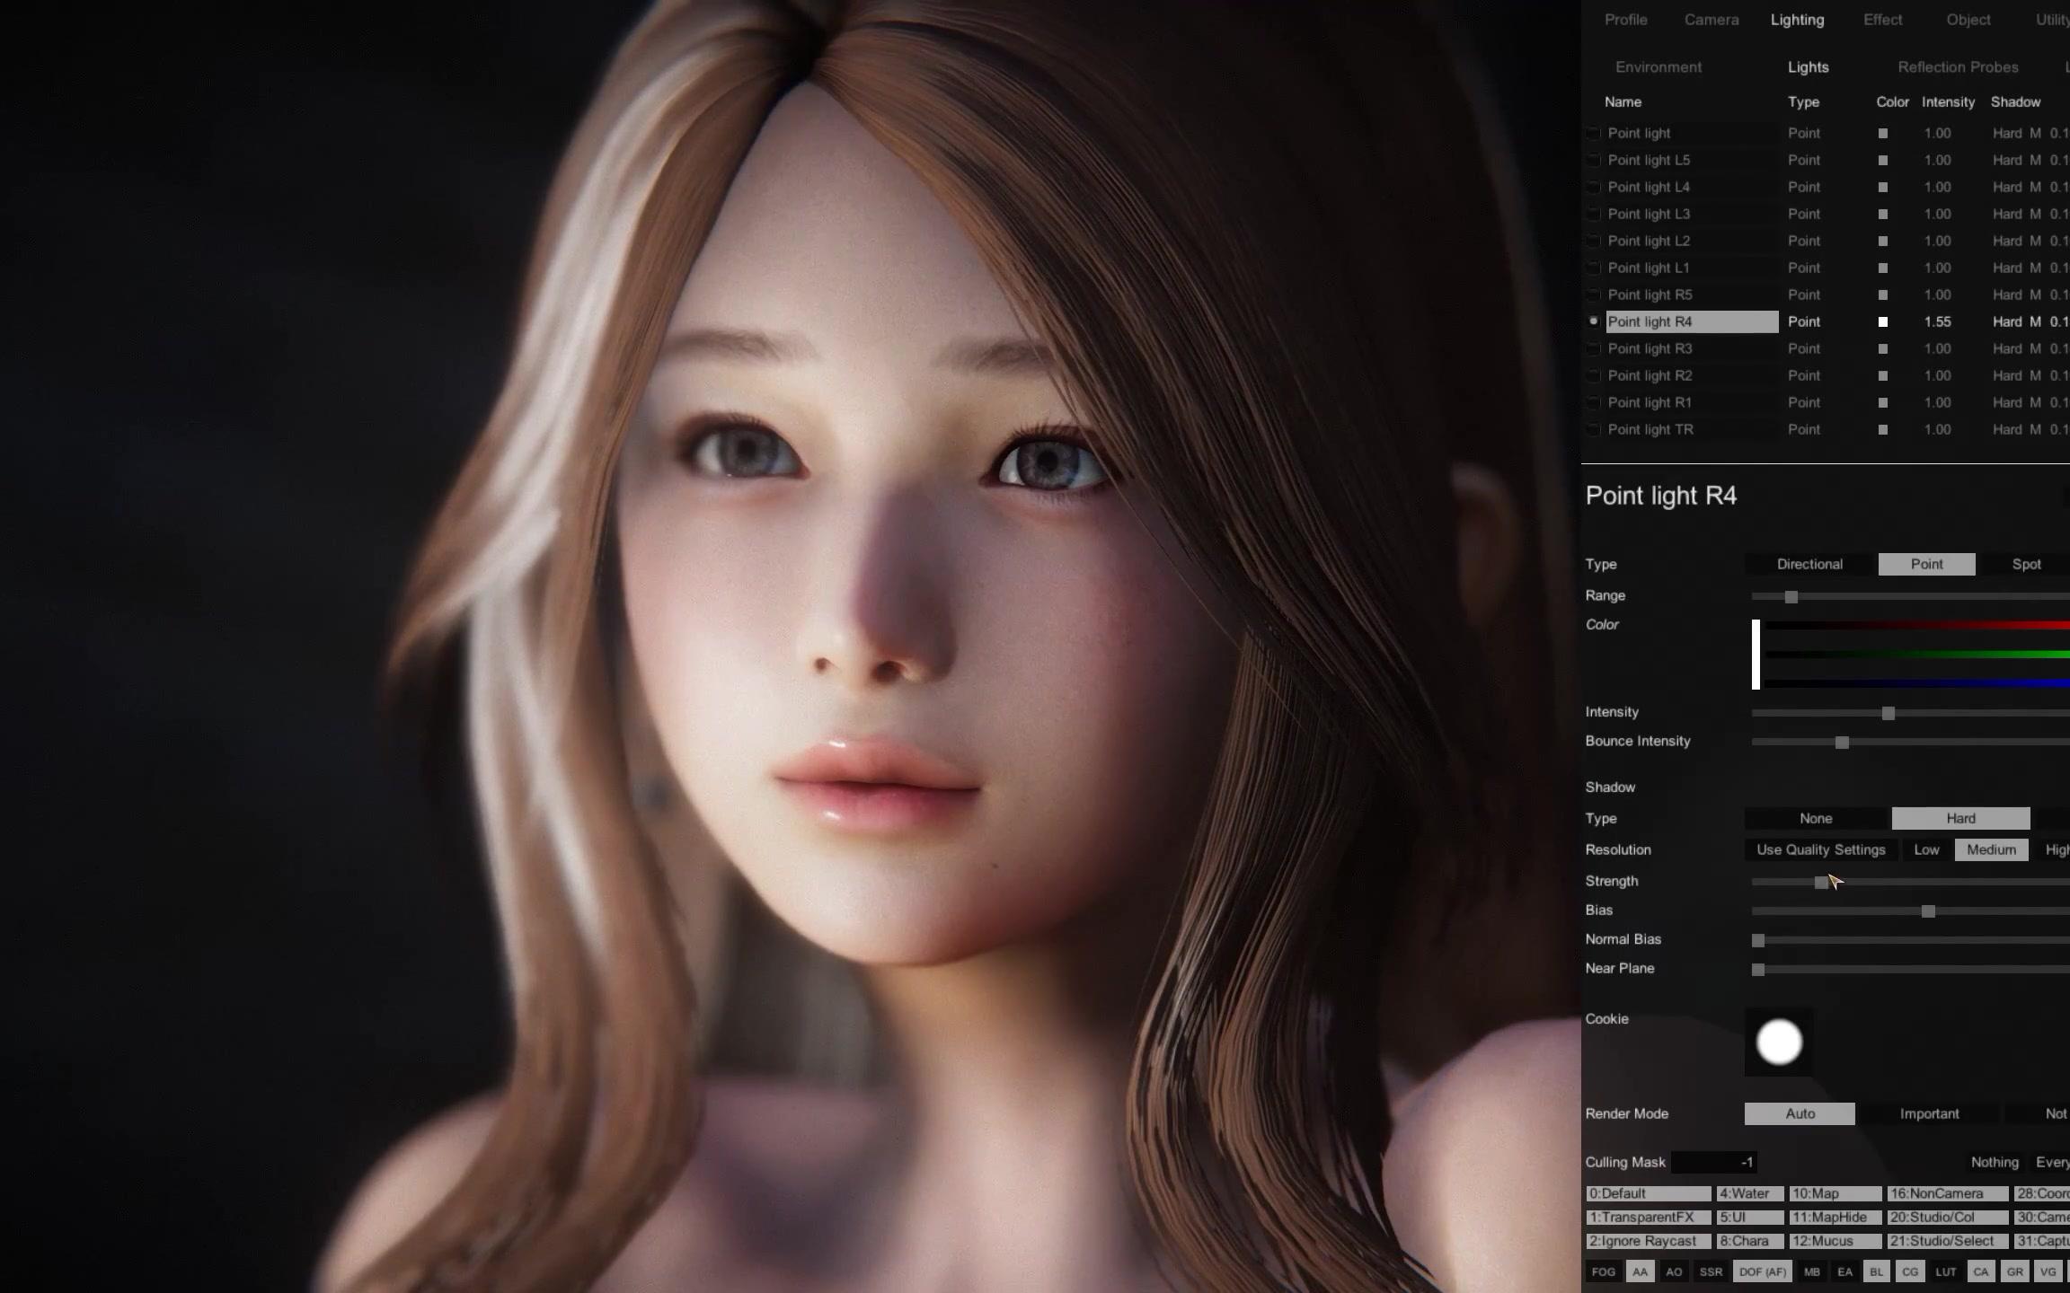The width and height of the screenshot is (2070, 1293).
Task: Enable the Point light R2 radio toggle
Action: (1593, 375)
